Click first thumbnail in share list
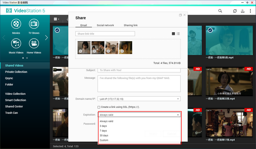256x149 pixels. tap(84, 48)
